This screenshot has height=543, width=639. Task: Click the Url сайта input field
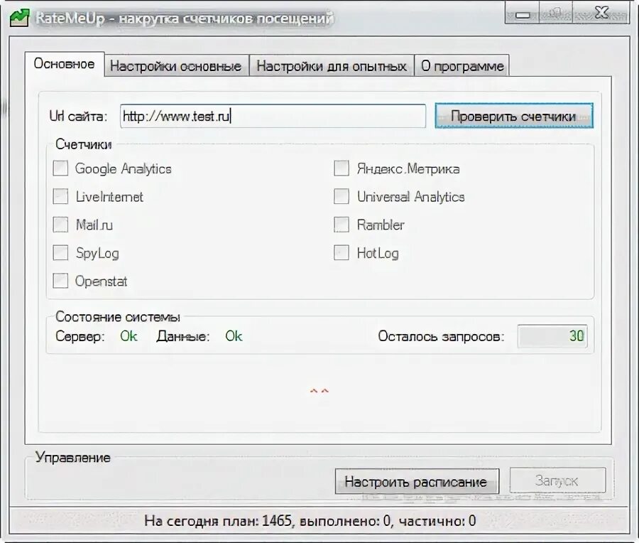[273, 117]
